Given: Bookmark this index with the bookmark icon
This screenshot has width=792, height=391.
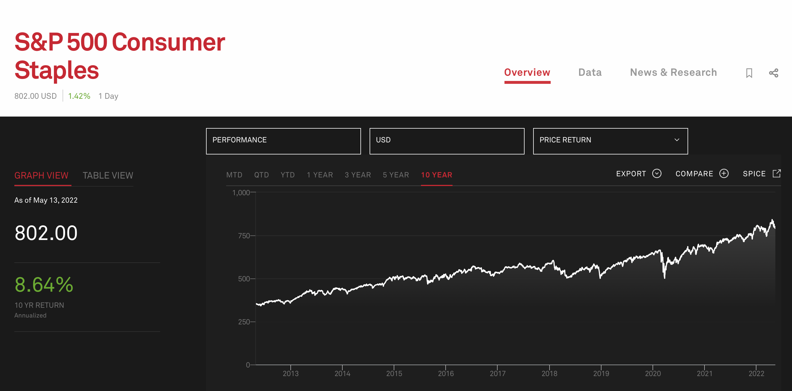Looking at the screenshot, I should (749, 73).
